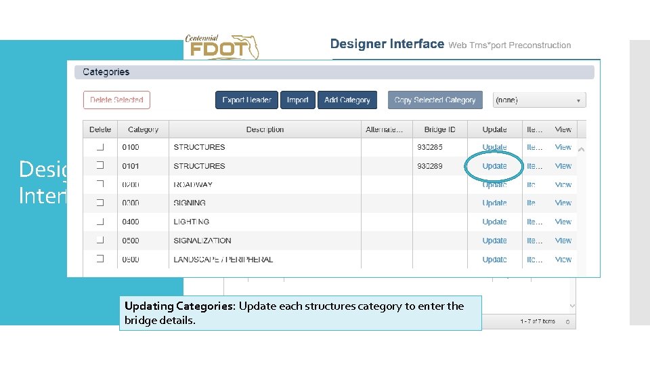The height and width of the screenshot is (366, 650).
Task: Sort by the Description column header
Action: pos(265,129)
